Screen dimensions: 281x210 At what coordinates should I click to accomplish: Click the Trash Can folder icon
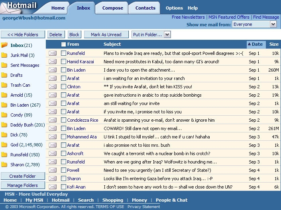pyautogui.click(x=4, y=85)
